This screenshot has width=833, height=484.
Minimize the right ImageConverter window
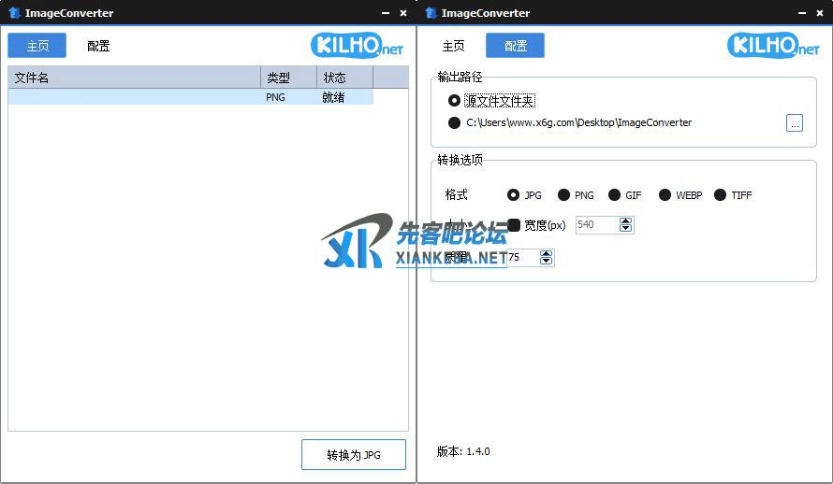coord(802,13)
